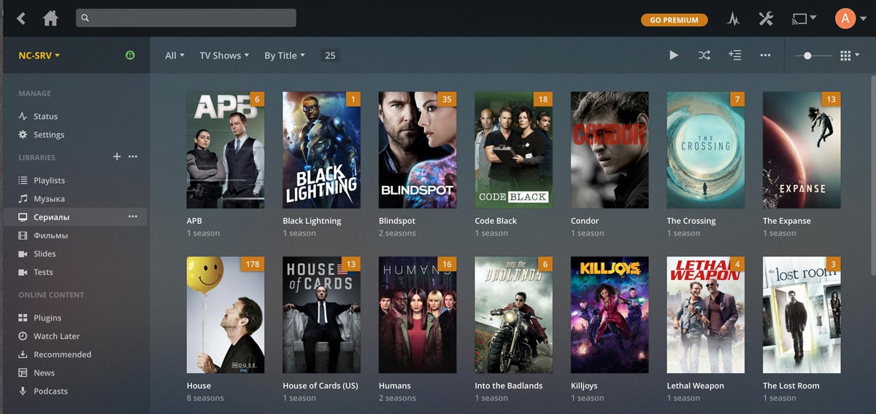Click the green lock secure connection icon

coord(130,55)
